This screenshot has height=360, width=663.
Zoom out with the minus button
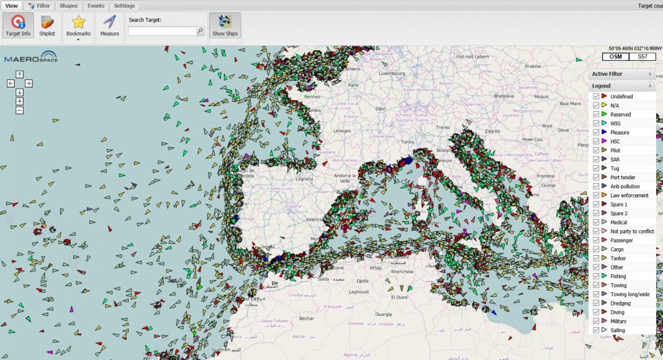(x=19, y=110)
